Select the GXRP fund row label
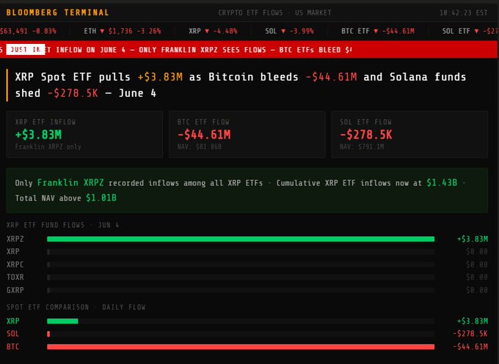 click(x=15, y=290)
